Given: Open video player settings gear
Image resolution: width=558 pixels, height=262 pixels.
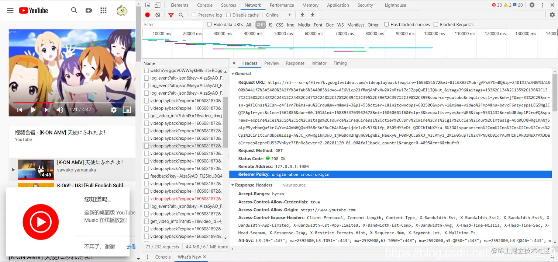Looking at the screenshot, I should tap(114, 110).
